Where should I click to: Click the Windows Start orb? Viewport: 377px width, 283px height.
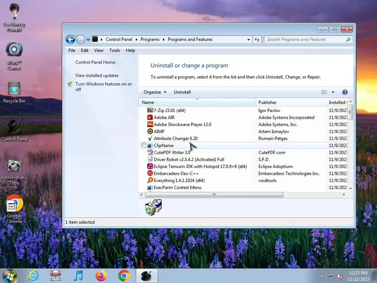point(10,276)
